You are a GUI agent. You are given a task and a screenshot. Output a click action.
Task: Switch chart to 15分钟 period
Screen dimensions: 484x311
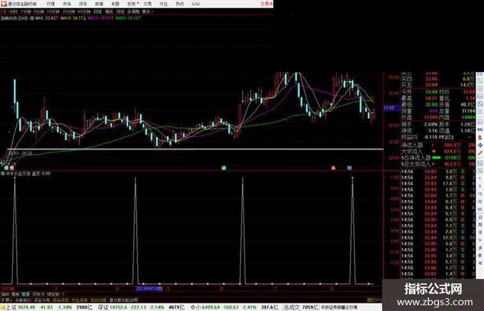point(53,11)
